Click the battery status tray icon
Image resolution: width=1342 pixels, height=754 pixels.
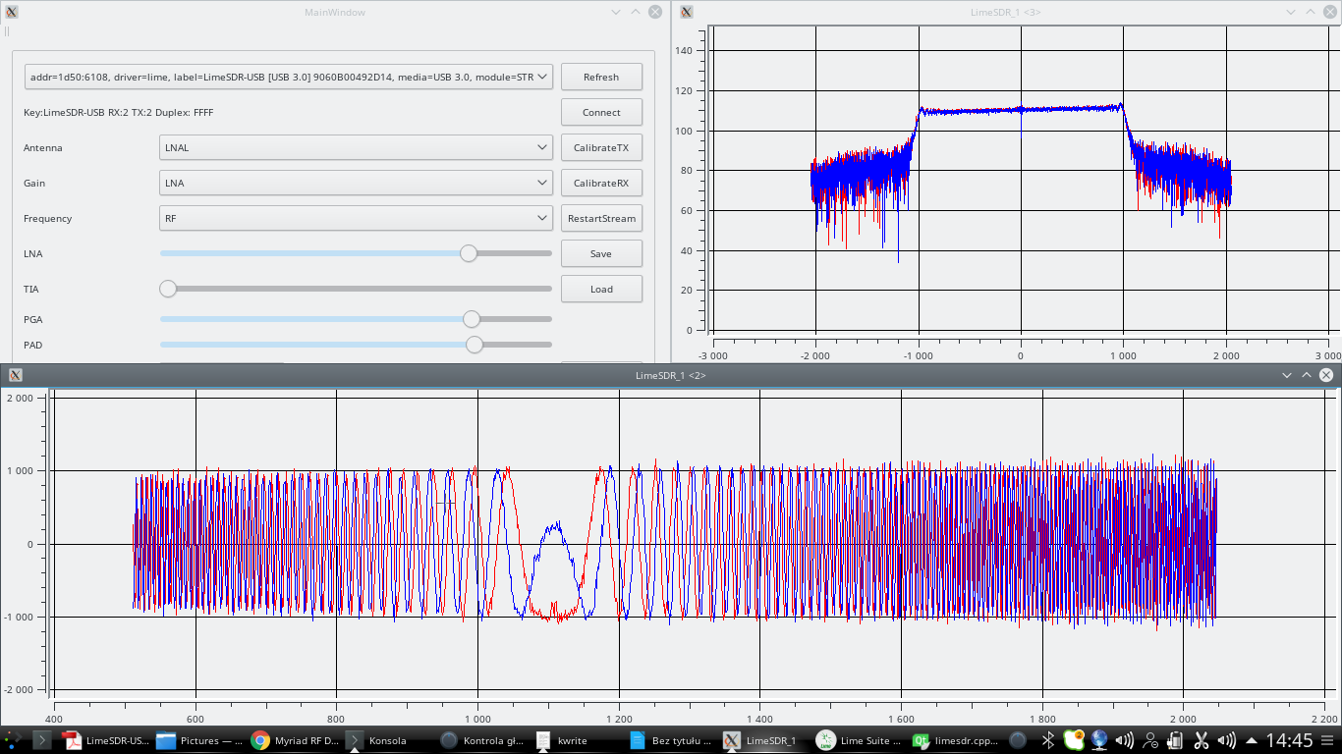(x=1176, y=740)
